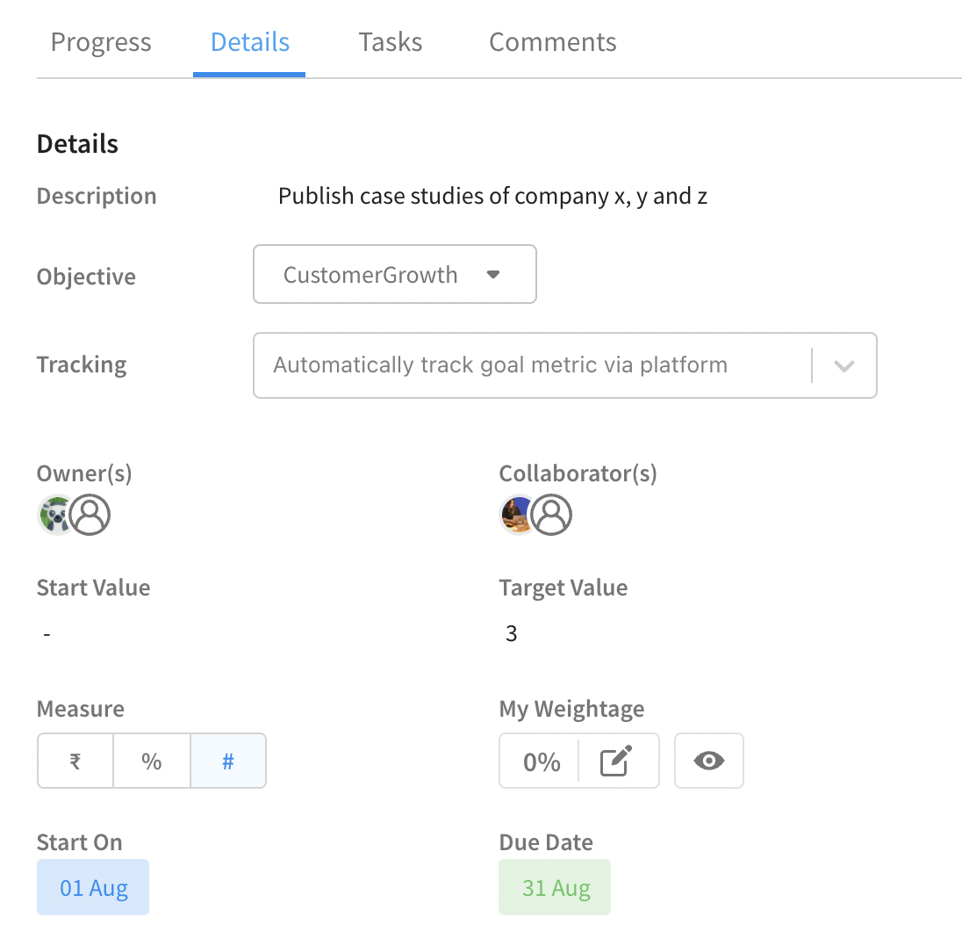Screen dimensions: 969x931
Task: Click the Objective dropdown caret arrow
Action: click(493, 275)
